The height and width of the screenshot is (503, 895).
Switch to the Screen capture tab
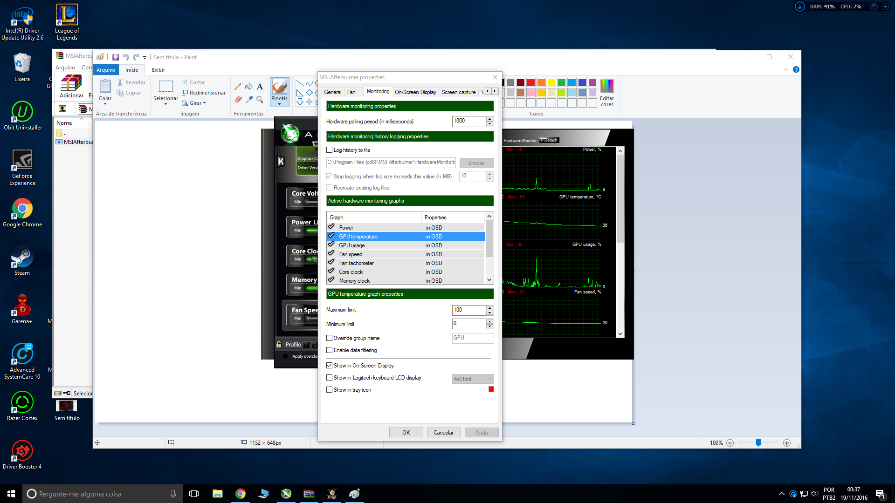coord(459,92)
